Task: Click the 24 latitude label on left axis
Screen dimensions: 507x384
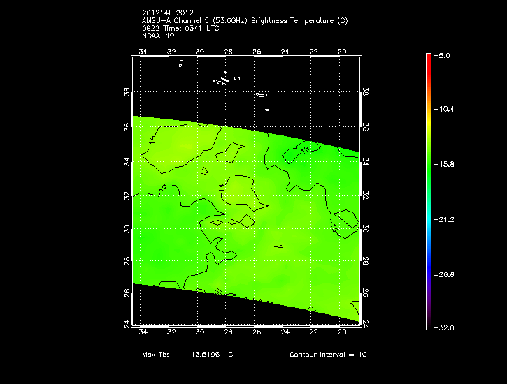Action: click(127, 323)
